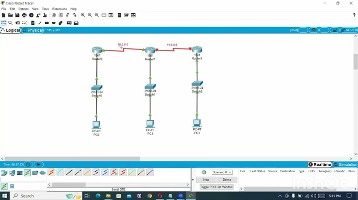Open the View menu
Image resolution: width=358 pixels, height=200 pixels.
(35, 9)
